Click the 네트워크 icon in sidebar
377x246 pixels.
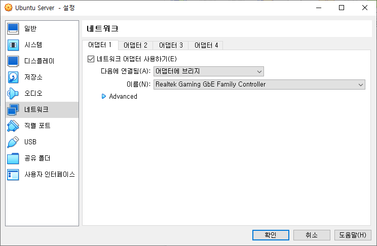13,110
